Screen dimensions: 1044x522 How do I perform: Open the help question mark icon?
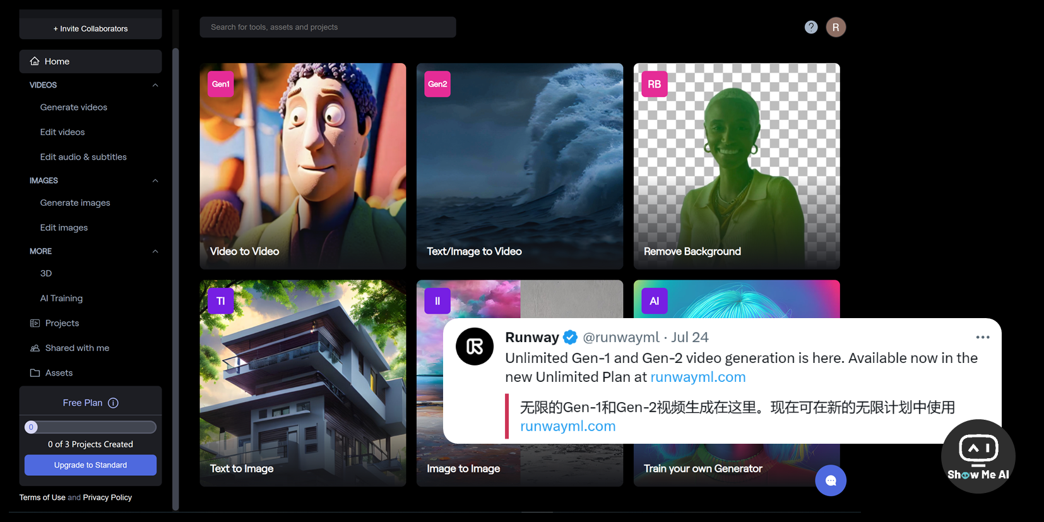tap(811, 27)
